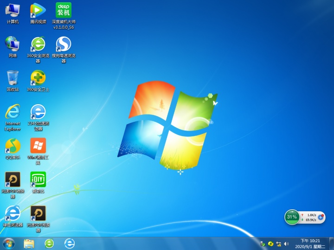Open the Windows Start menu orb
This screenshot has height=250, width=334.
click(x=9, y=244)
